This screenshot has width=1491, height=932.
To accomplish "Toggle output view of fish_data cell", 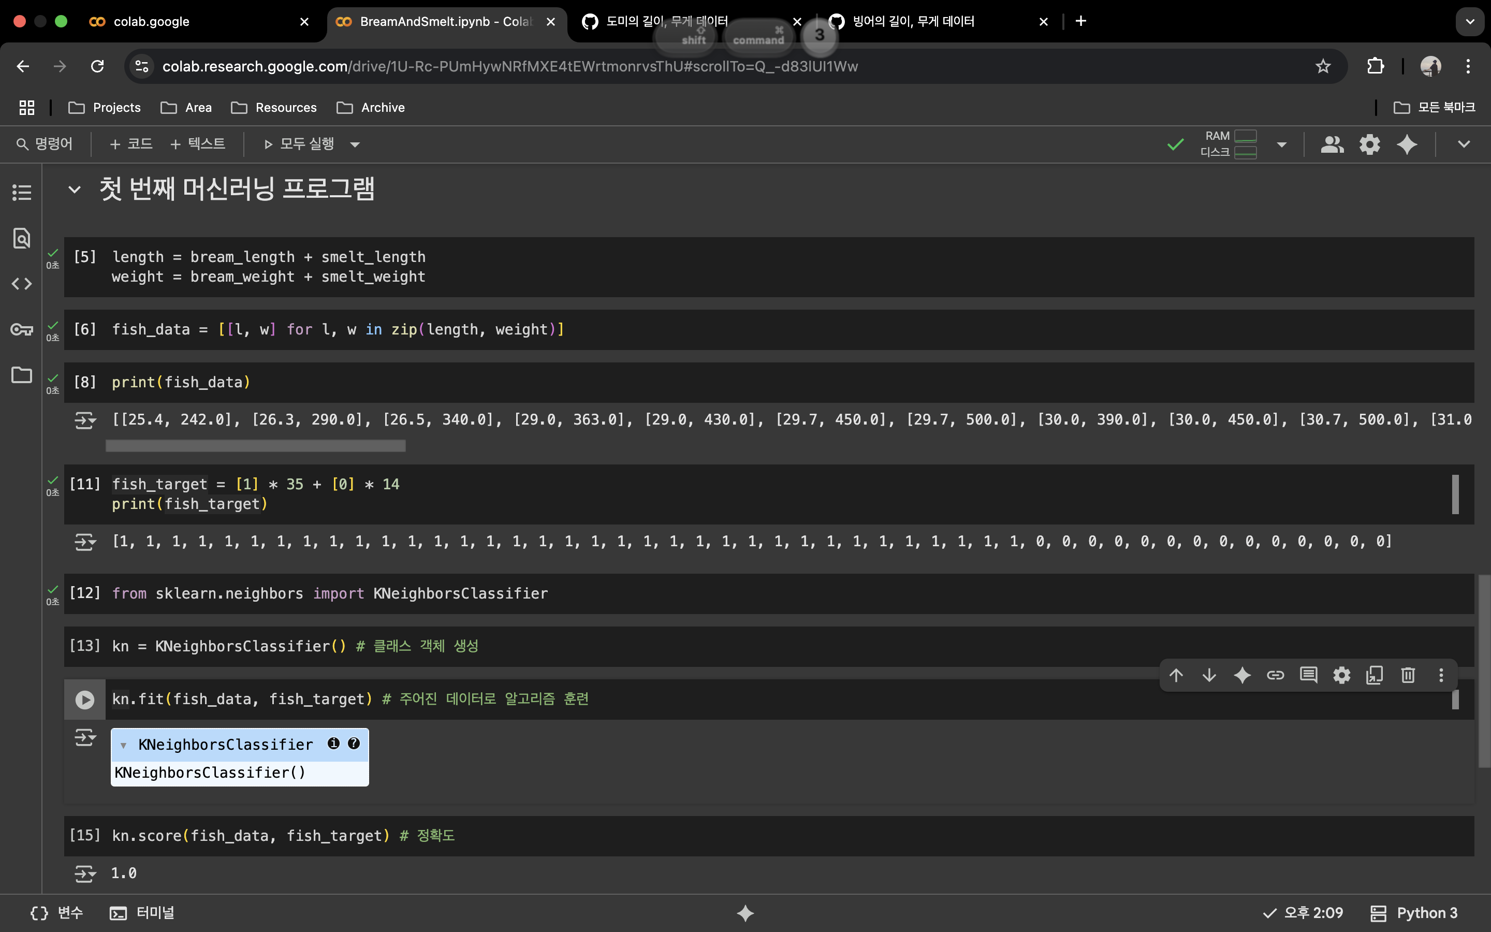I will pos(85,420).
